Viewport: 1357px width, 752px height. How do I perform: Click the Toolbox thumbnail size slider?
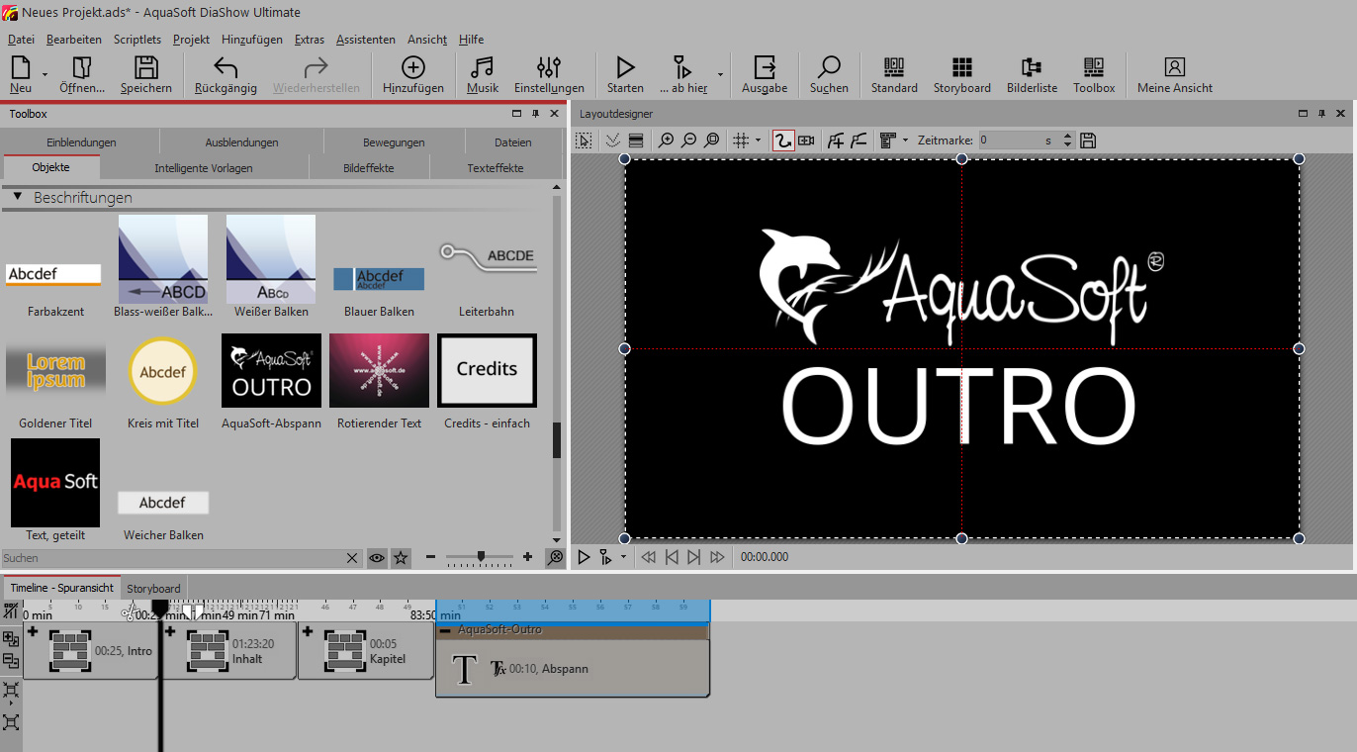(x=481, y=557)
